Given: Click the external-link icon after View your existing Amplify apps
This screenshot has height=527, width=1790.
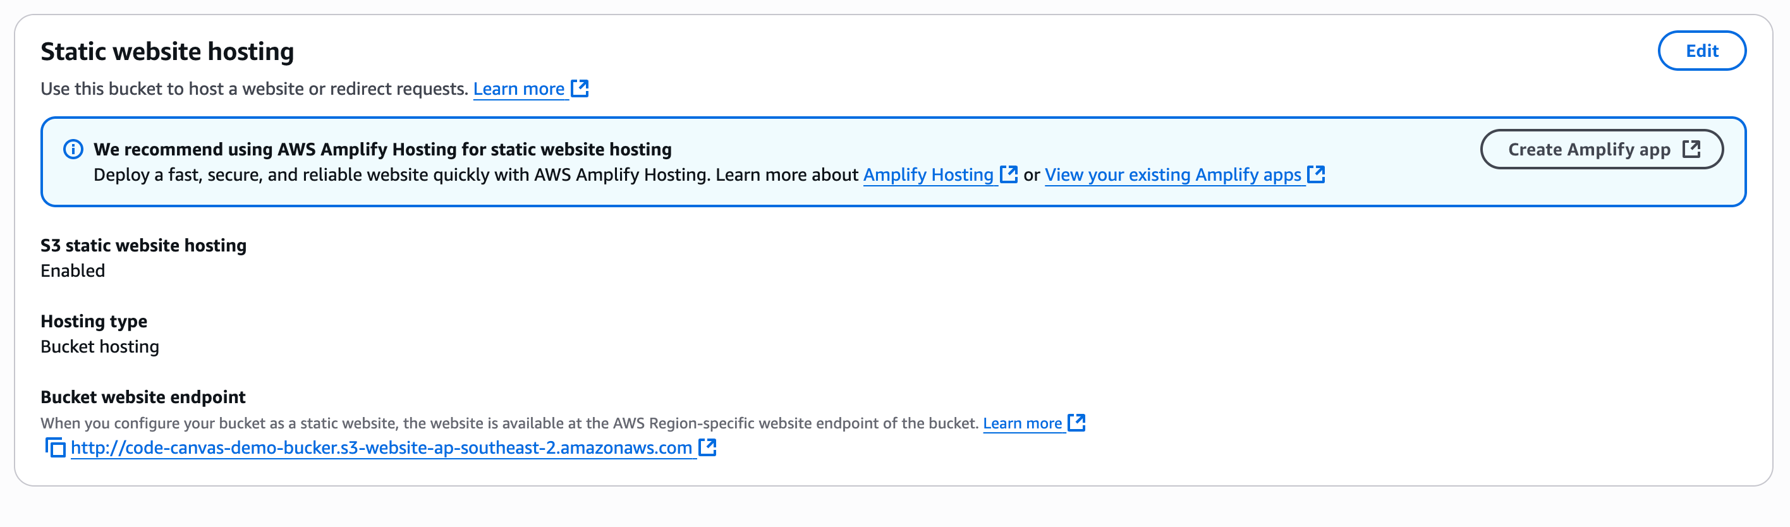Looking at the screenshot, I should (x=1315, y=174).
